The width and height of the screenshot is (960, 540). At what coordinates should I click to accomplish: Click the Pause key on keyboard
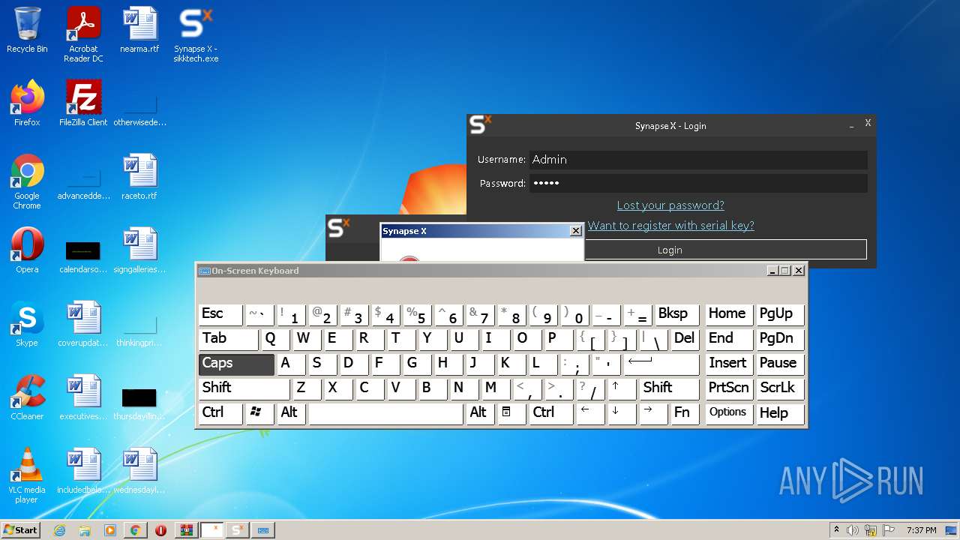[x=781, y=364]
